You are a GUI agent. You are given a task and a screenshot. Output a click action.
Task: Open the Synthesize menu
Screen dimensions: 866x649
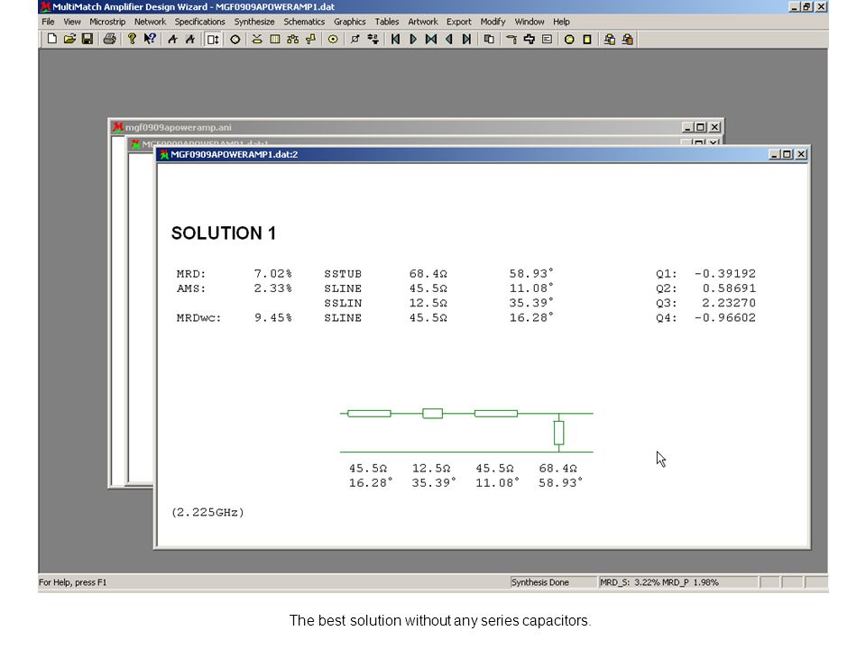pos(254,22)
